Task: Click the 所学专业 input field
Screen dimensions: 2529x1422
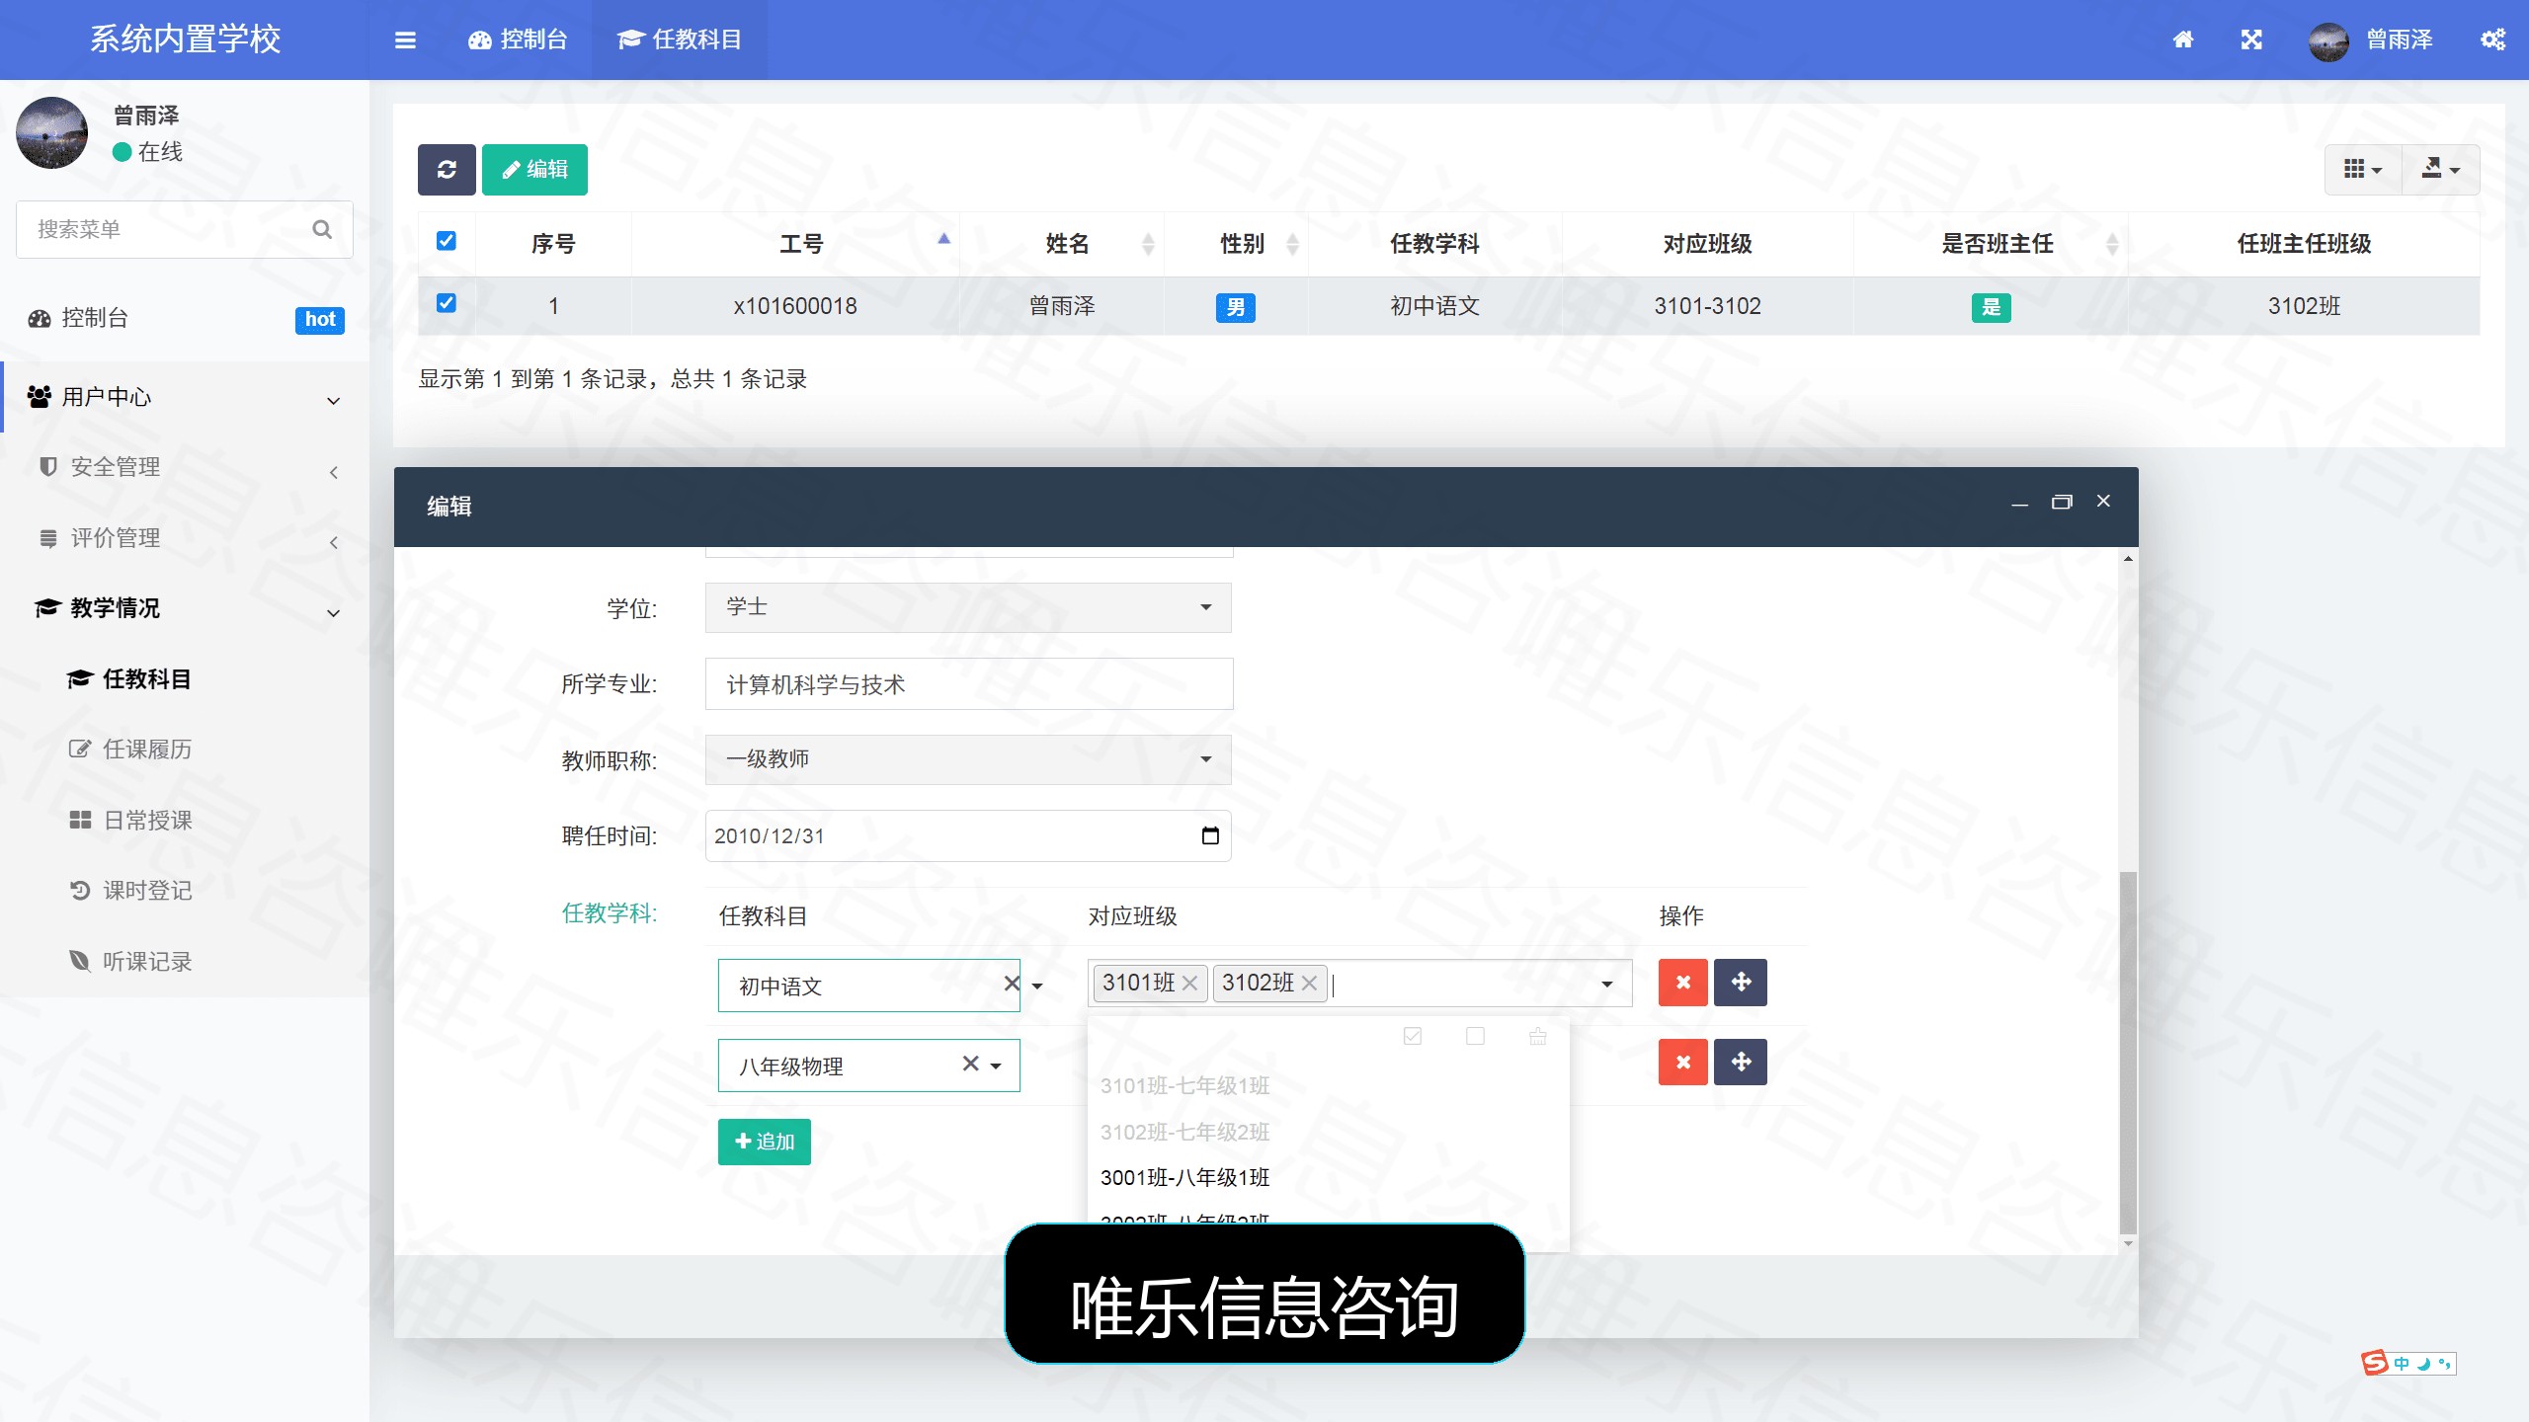Action: point(969,684)
